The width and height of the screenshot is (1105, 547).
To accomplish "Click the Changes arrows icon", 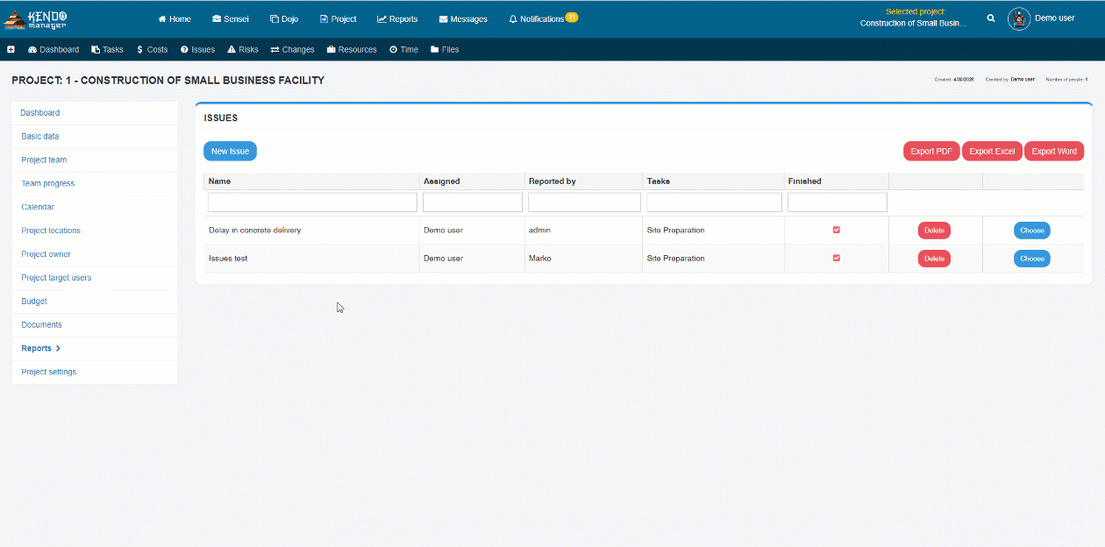I will (275, 50).
